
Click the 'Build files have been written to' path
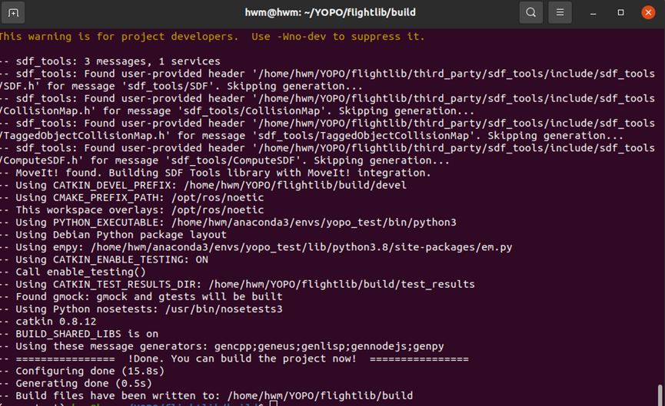pyautogui.click(x=321, y=396)
